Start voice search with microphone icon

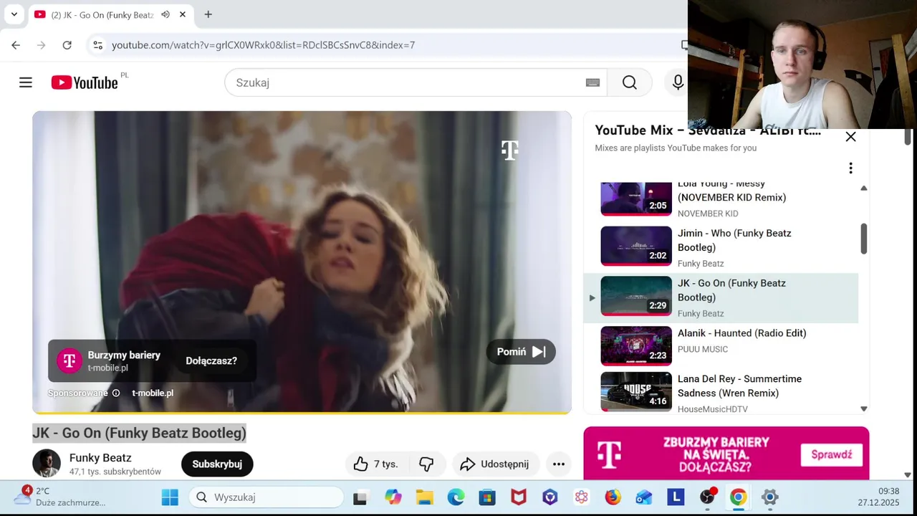(x=678, y=82)
